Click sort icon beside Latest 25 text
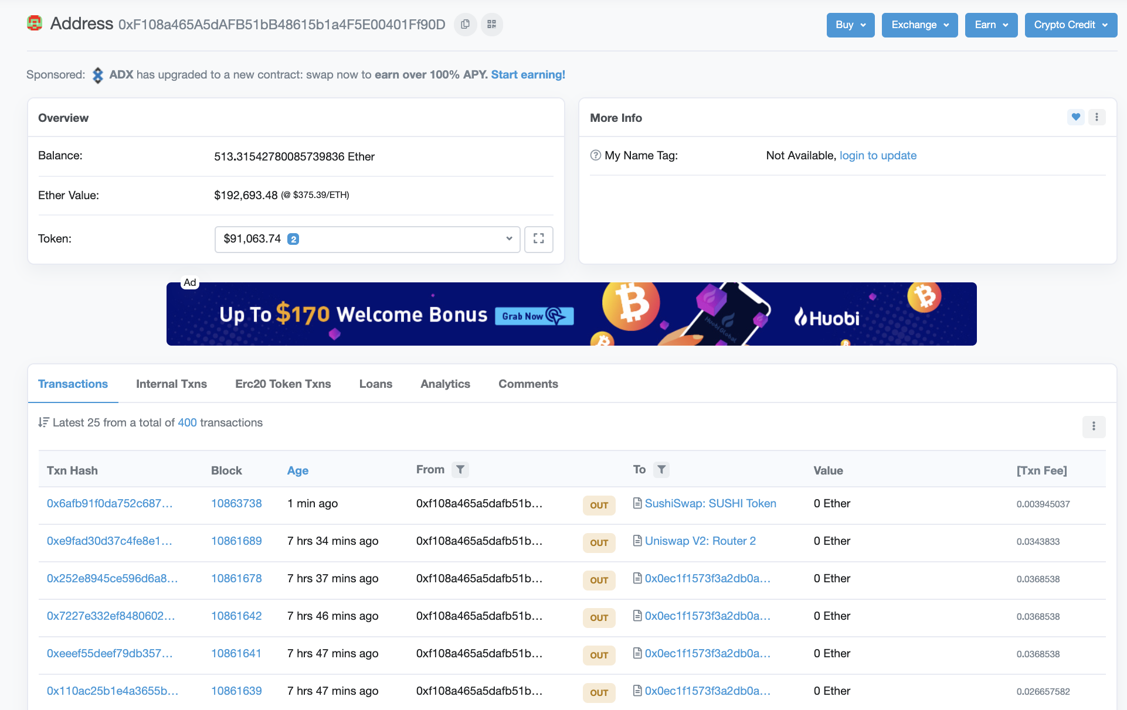Screen dimensions: 1127x710 click(43, 422)
